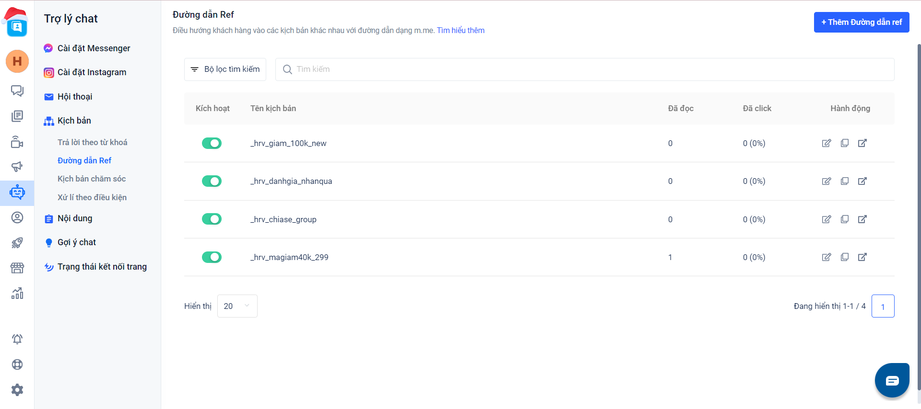
Task: Click the orange H account avatar
Action: coord(17,61)
